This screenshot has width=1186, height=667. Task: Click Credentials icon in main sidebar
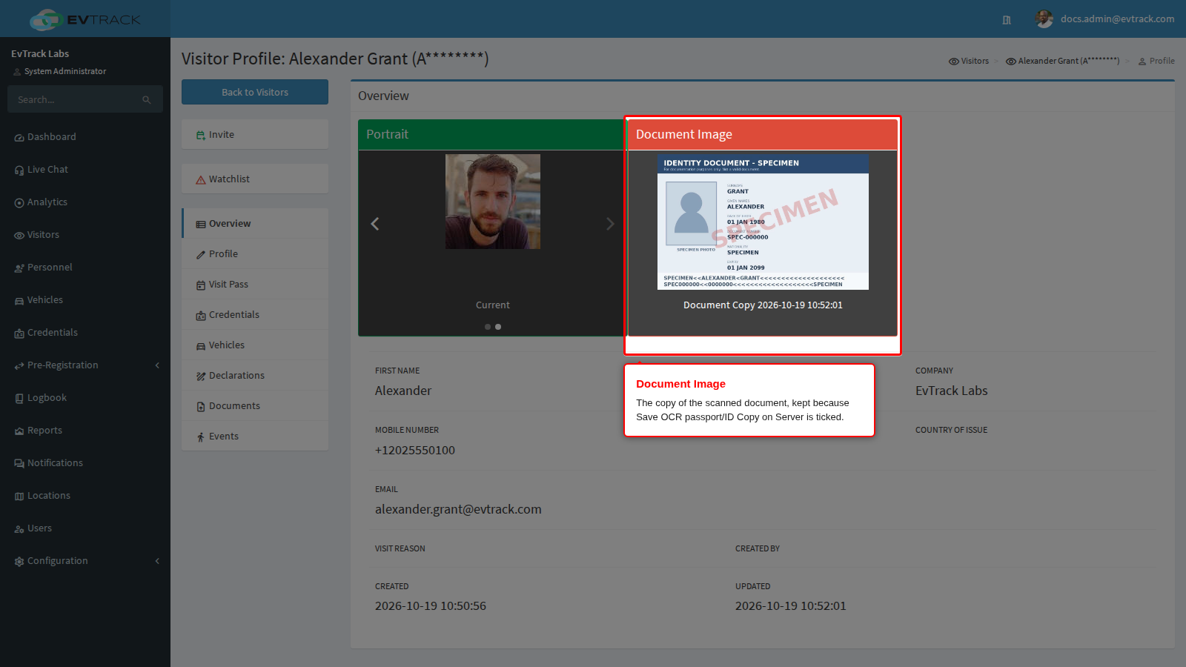(19, 333)
